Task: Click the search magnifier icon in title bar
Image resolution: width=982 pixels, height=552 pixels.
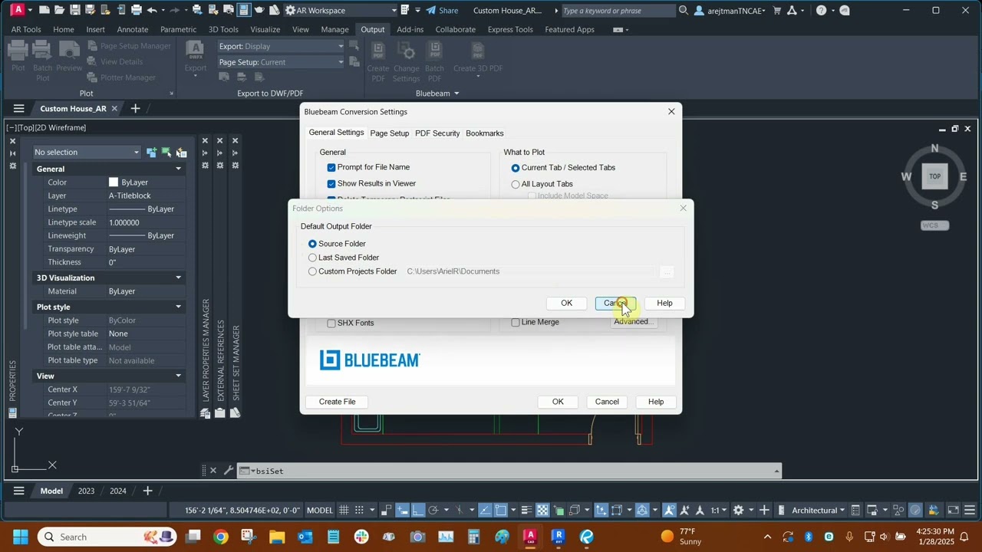Action: click(684, 10)
